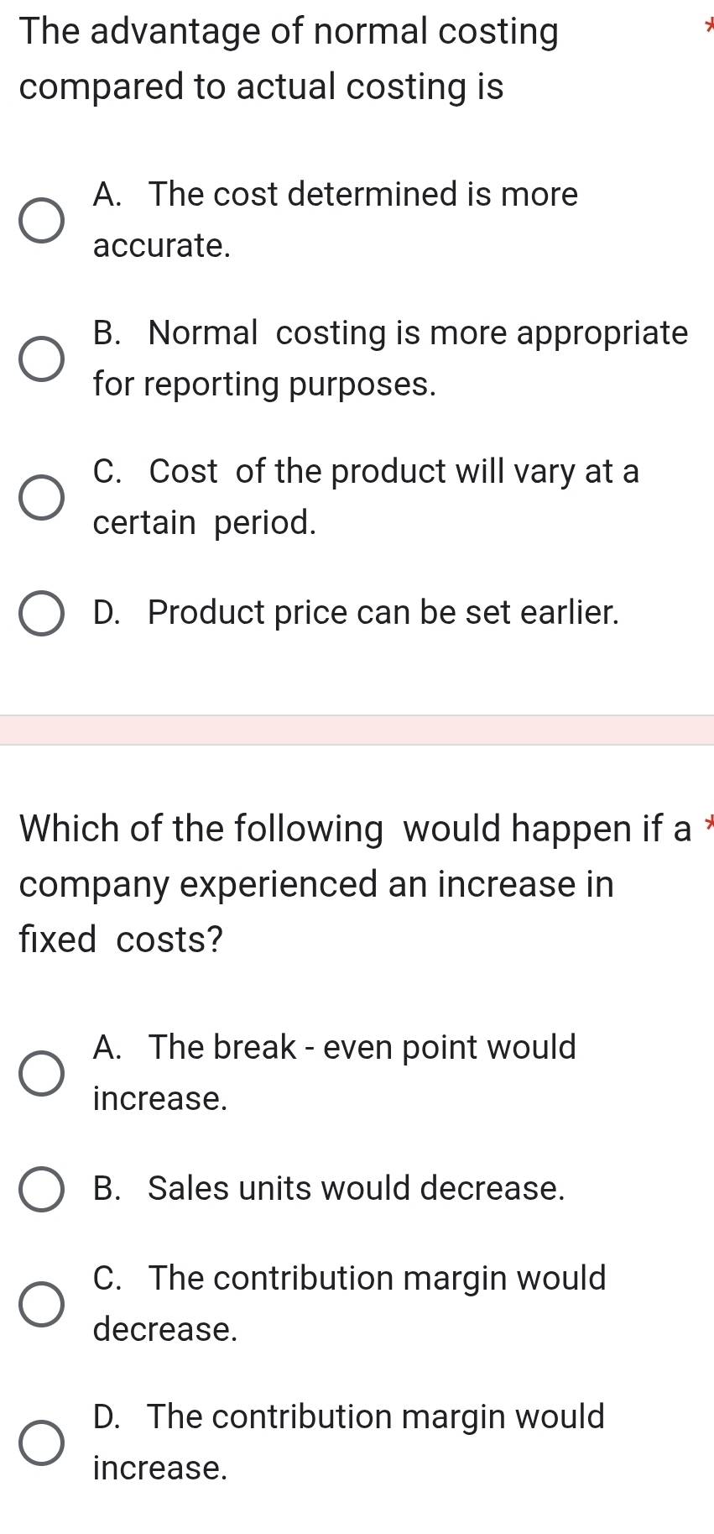
Task: Tap the text 'B. Sales units would decrease.'
Action: click(330, 1188)
